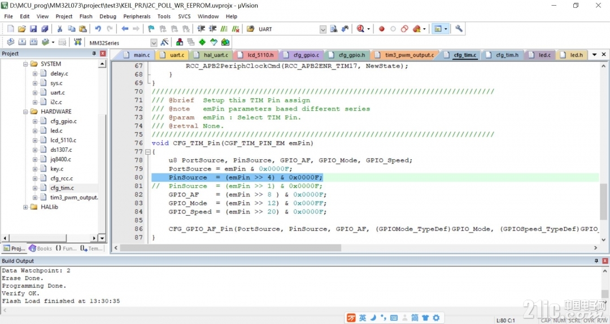Collapse the code fold at line 77
Screen dimensions: 610x324
(x=148, y=152)
